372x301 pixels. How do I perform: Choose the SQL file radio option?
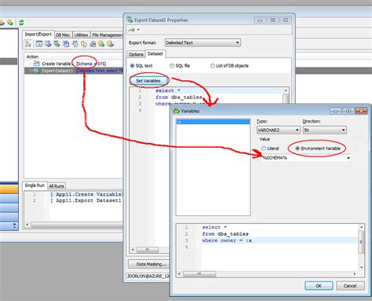[x=172, y=65]
